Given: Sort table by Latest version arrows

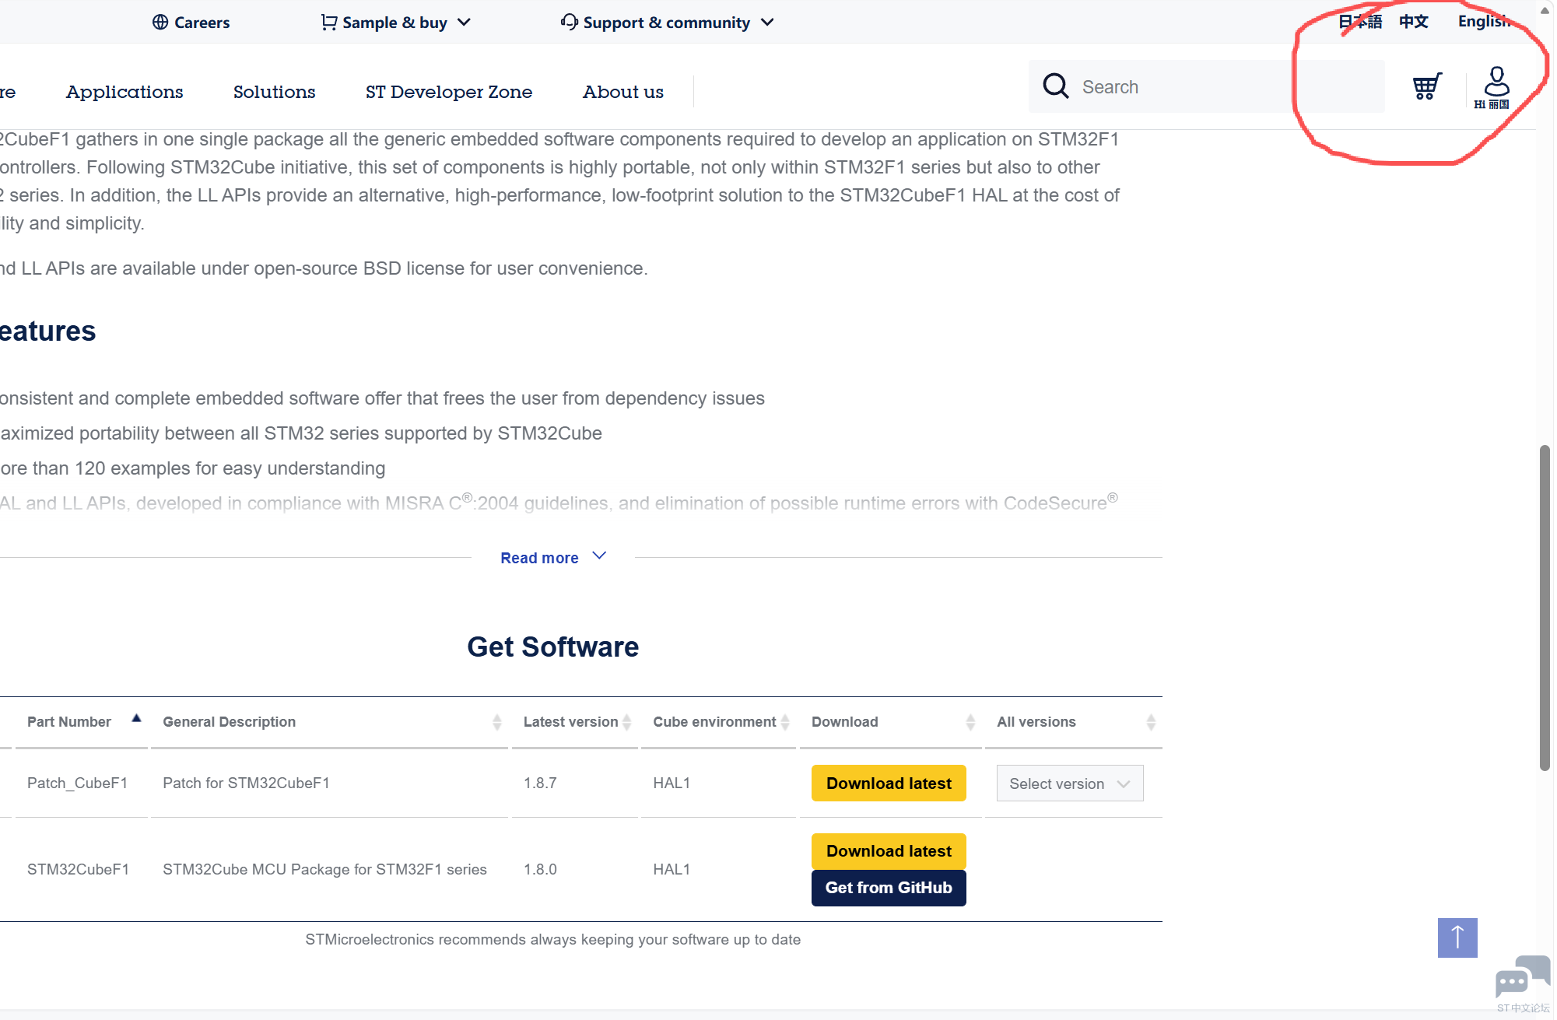Looking at the screenshot, I should [x=626, y=722].
